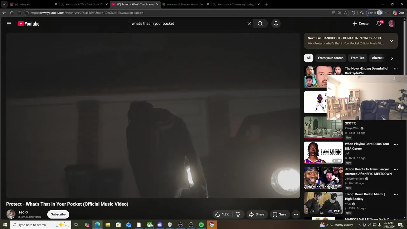Start voice search with microphone
Image resolution: width=407 pixels, height=229 pixels.
(x=276, y=24)
